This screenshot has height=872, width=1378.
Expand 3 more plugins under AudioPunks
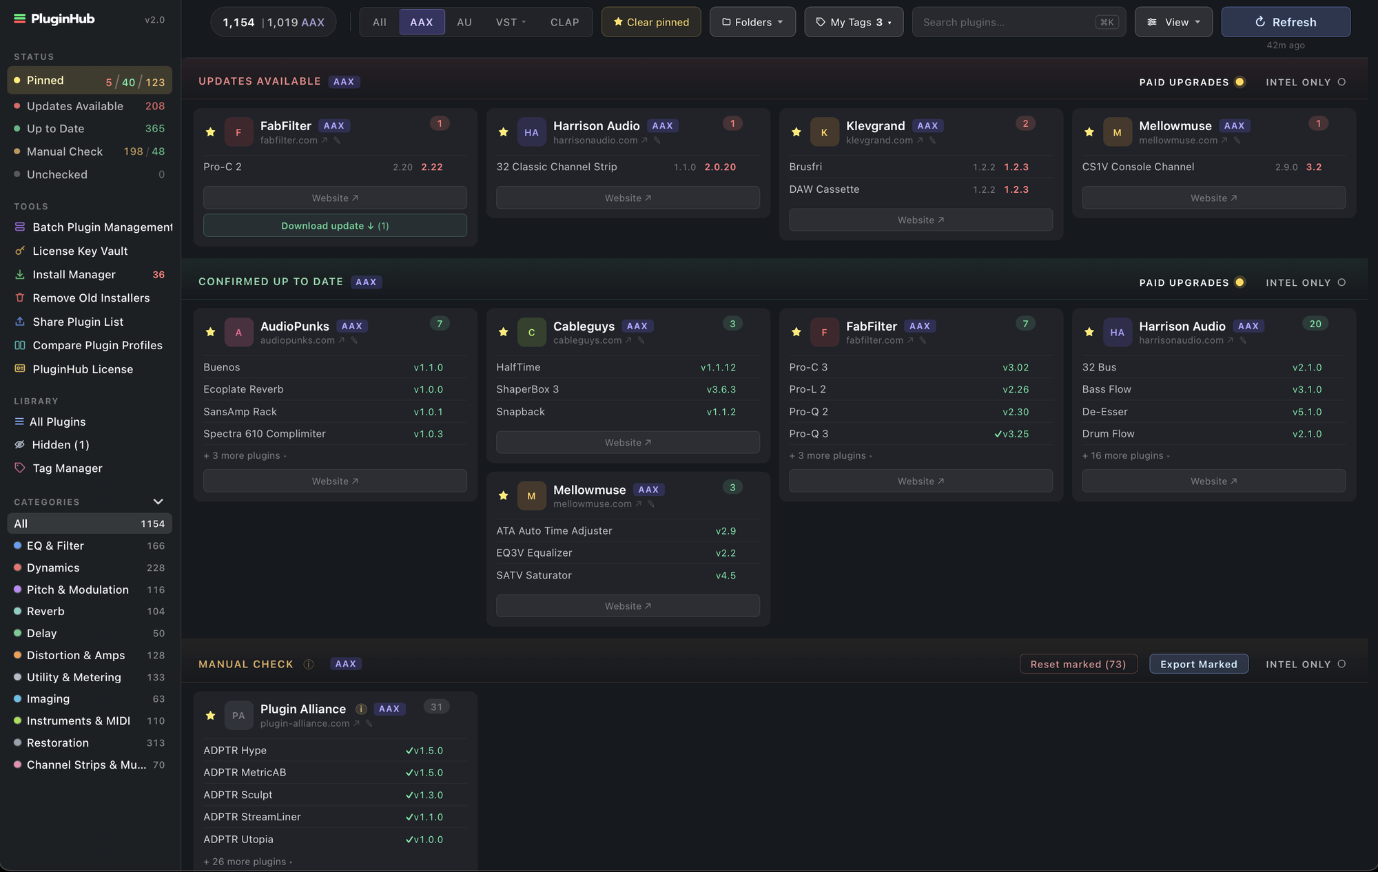coord(245,456)
